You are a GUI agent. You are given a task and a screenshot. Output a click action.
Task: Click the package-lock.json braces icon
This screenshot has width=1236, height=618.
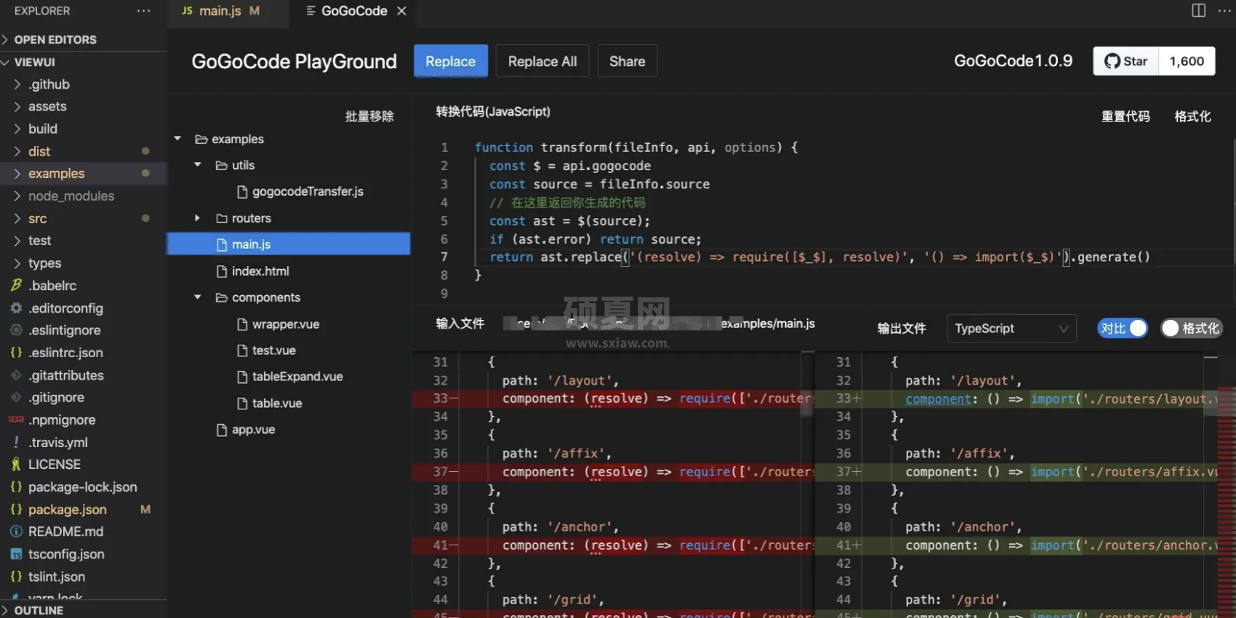point(16,487)
